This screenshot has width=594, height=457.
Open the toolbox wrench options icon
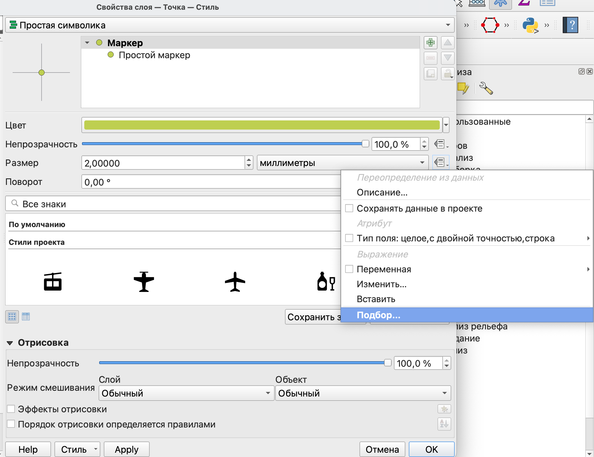[x=486, y=88]
